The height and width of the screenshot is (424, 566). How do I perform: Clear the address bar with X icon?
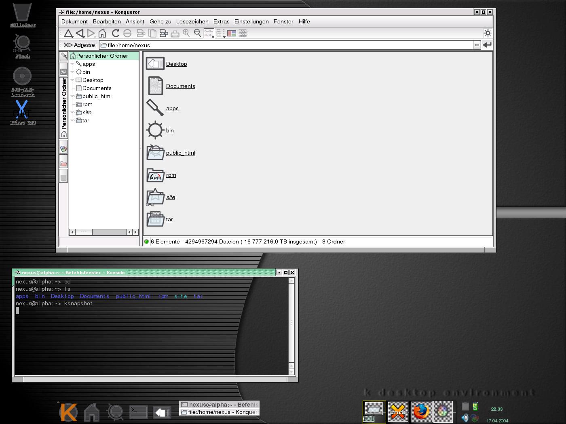point(68,45)
